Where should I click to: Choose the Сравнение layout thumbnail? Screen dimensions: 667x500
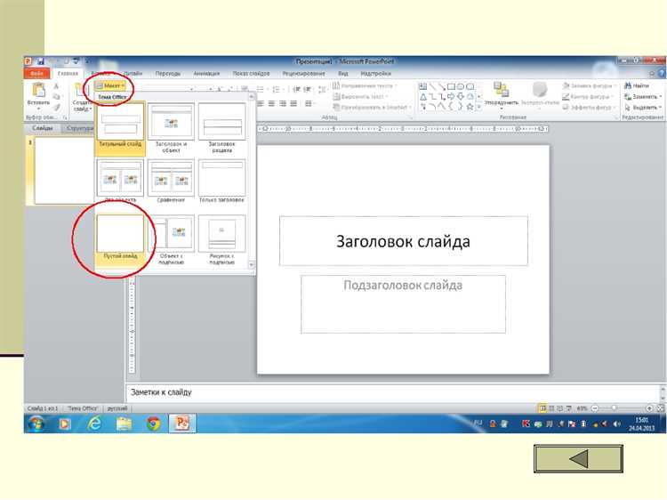pos(171,181)
